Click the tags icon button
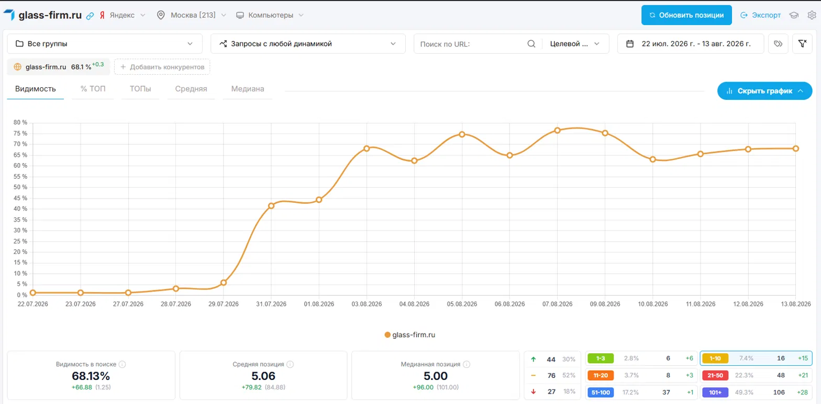821x404 pixels. point(778,44)
